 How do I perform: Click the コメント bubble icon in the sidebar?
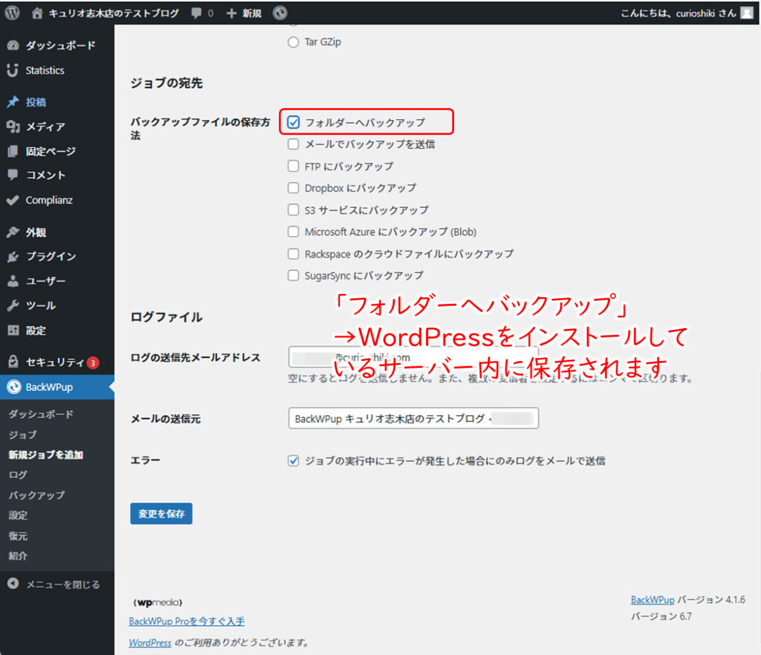(x=13, y=175)
